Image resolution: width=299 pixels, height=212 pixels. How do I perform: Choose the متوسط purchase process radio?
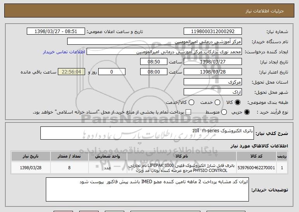(224, 112)
